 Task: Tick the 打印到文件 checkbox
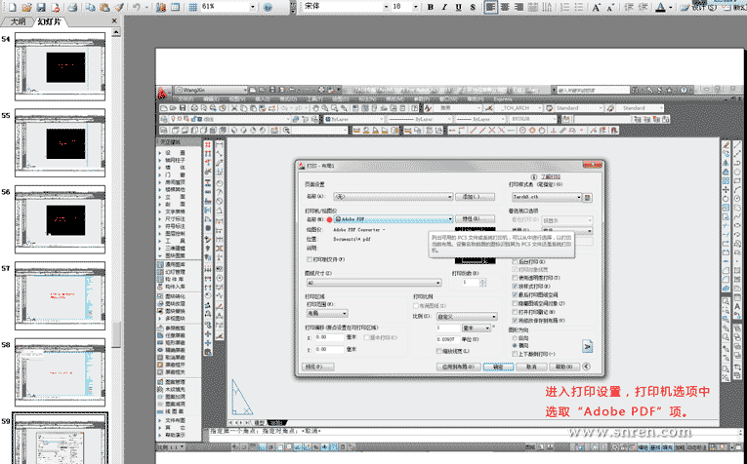[x=310, y=259]
